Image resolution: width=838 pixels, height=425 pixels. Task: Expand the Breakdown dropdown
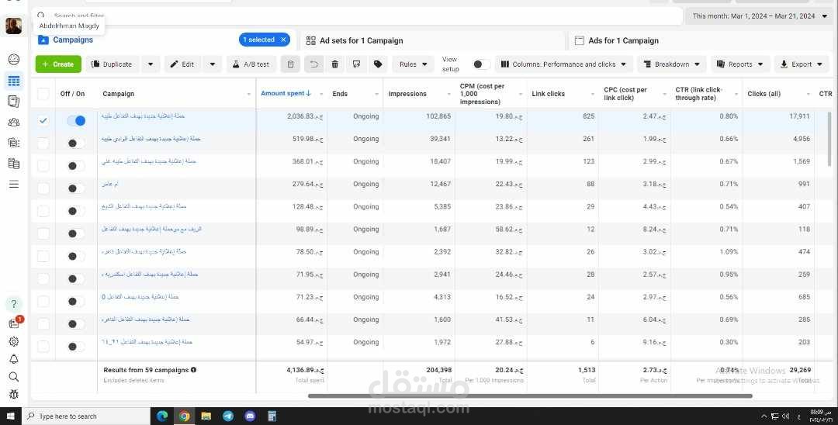point(672,64)
